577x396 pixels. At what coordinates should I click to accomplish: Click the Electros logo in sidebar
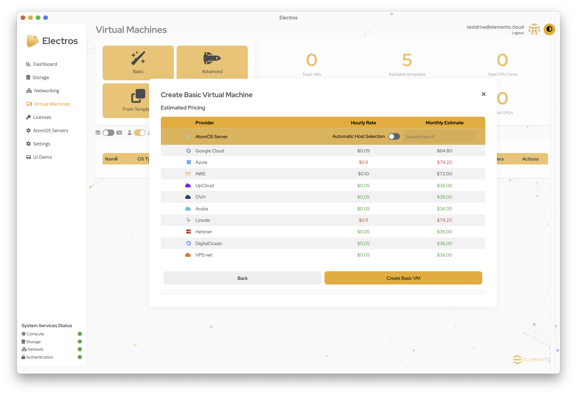(x=52, y=41)
